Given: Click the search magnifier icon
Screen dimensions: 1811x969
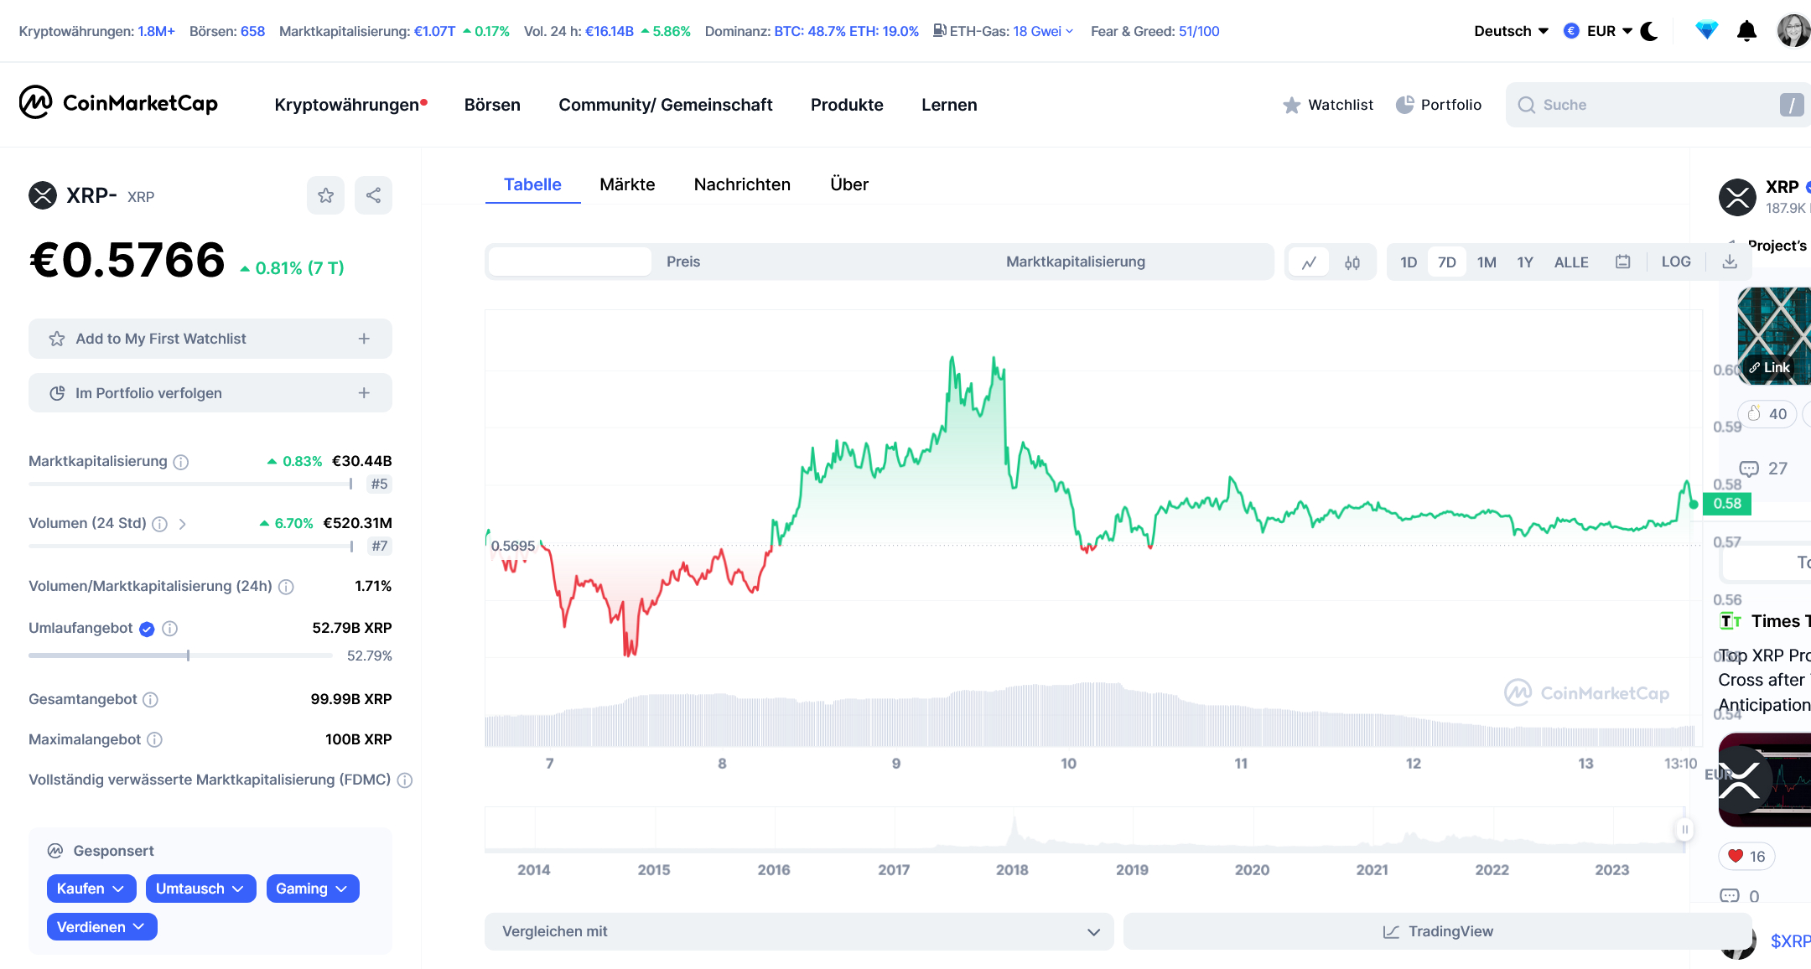Looking at the screenshot, I should coord(1527,105).
